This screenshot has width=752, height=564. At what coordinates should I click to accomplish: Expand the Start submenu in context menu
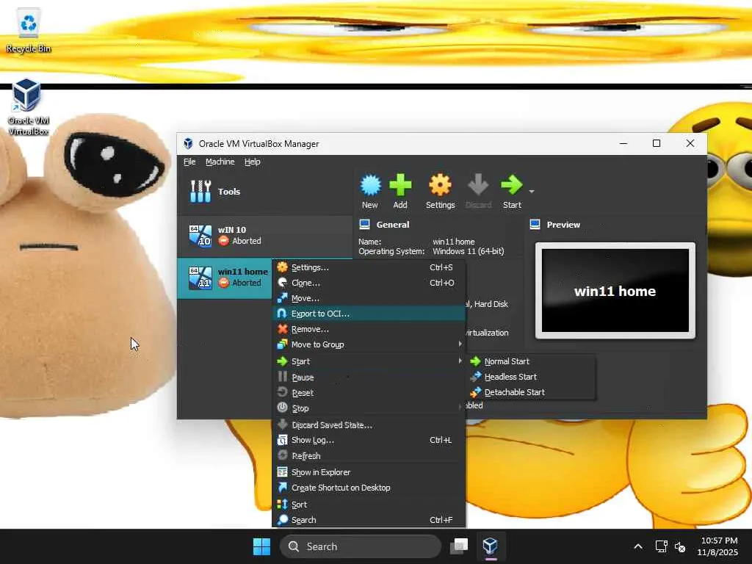369,361
